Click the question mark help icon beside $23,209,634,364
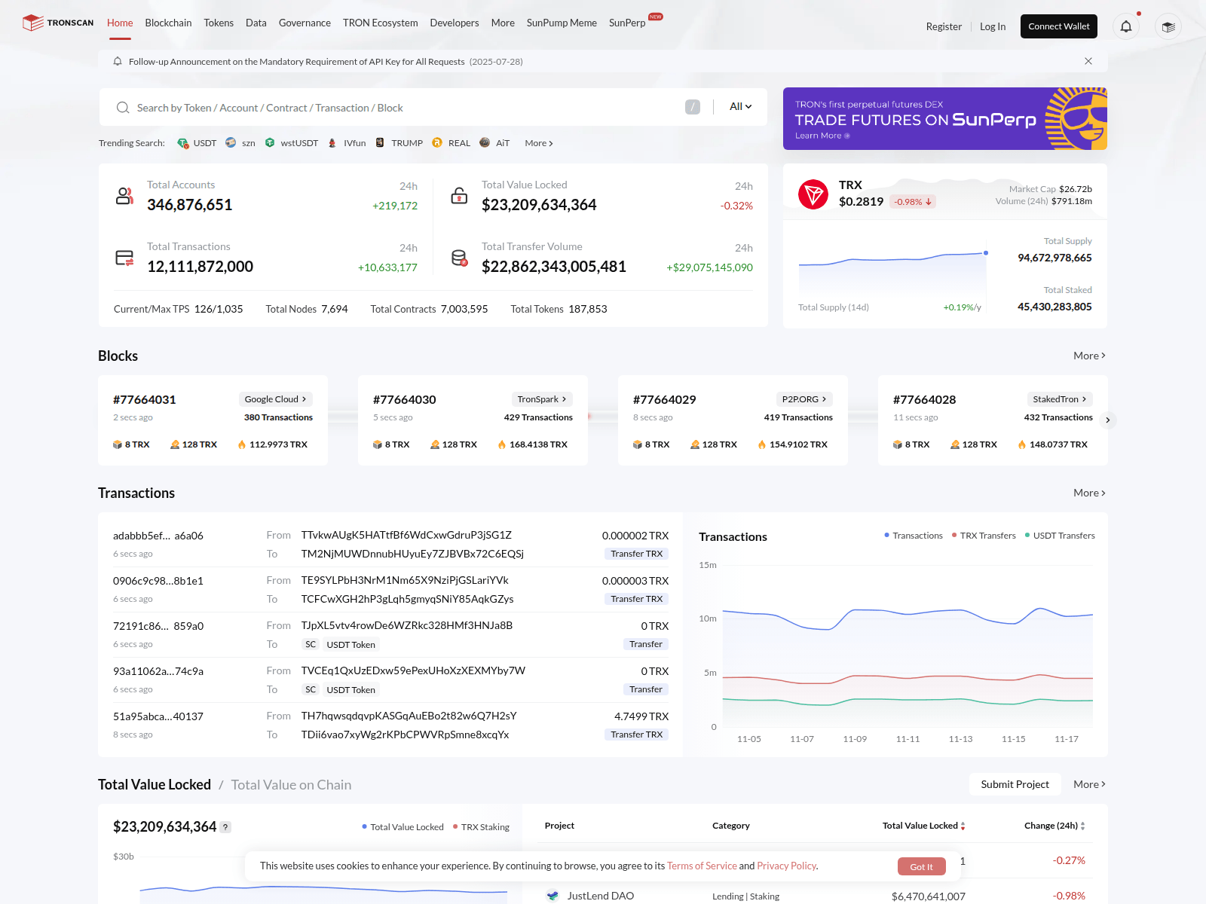This screenshot has height=904, width=1206. click(225, 827)
